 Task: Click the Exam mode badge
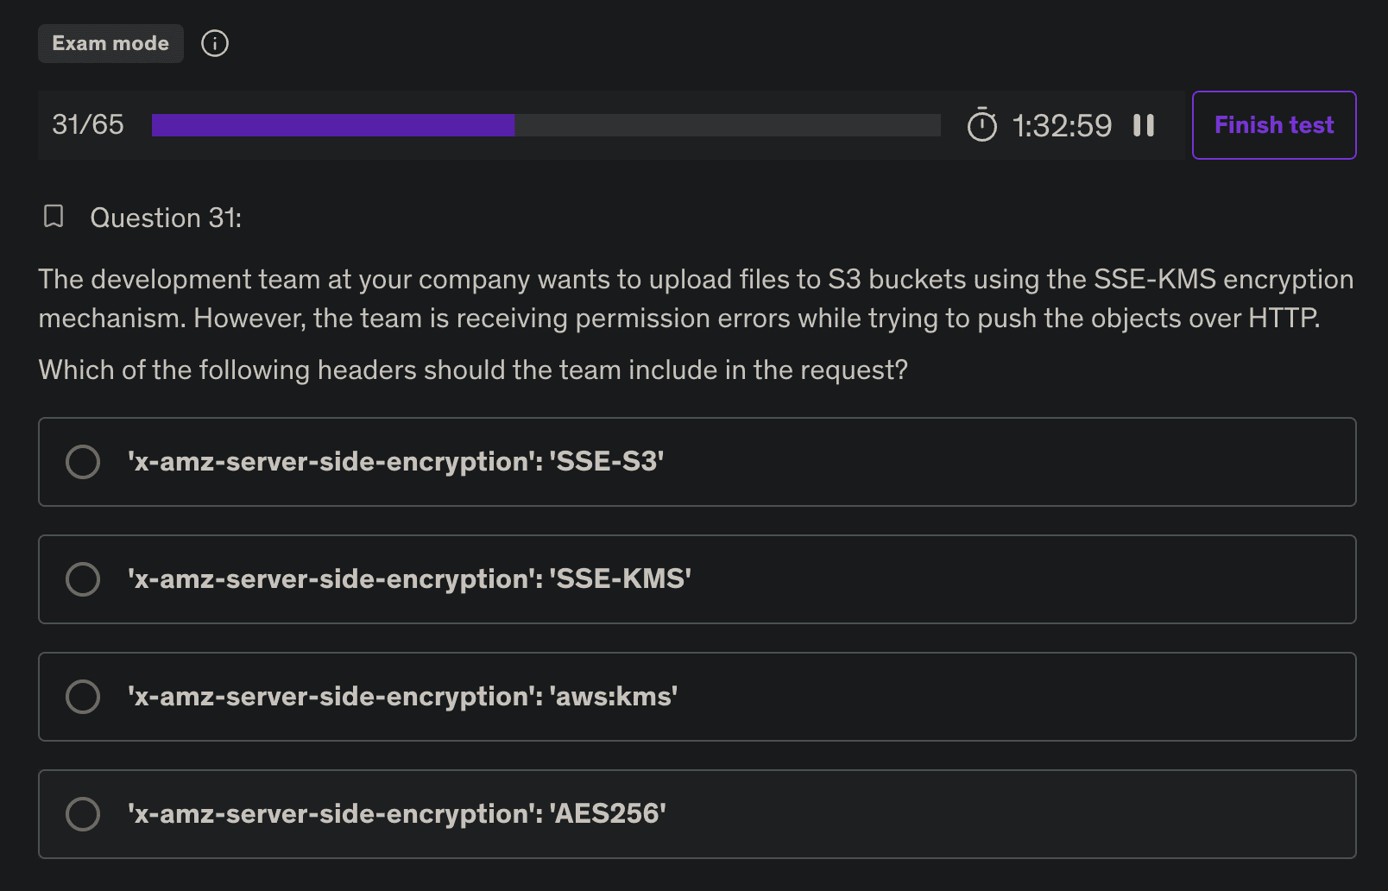point(110,43)
